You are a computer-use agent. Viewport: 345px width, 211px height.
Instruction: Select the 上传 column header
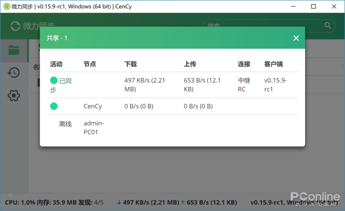tap(190, 64)
